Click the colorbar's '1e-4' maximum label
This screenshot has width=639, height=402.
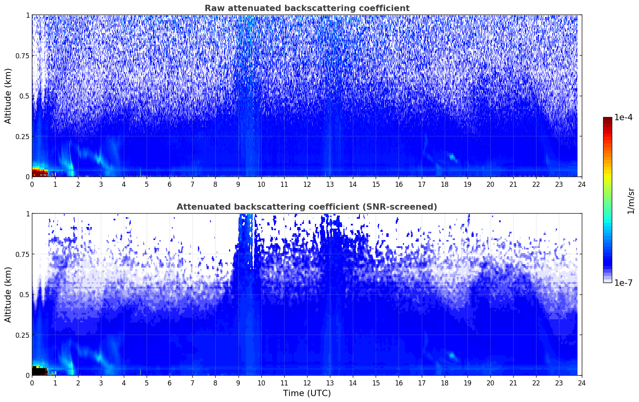coord(623,117)
